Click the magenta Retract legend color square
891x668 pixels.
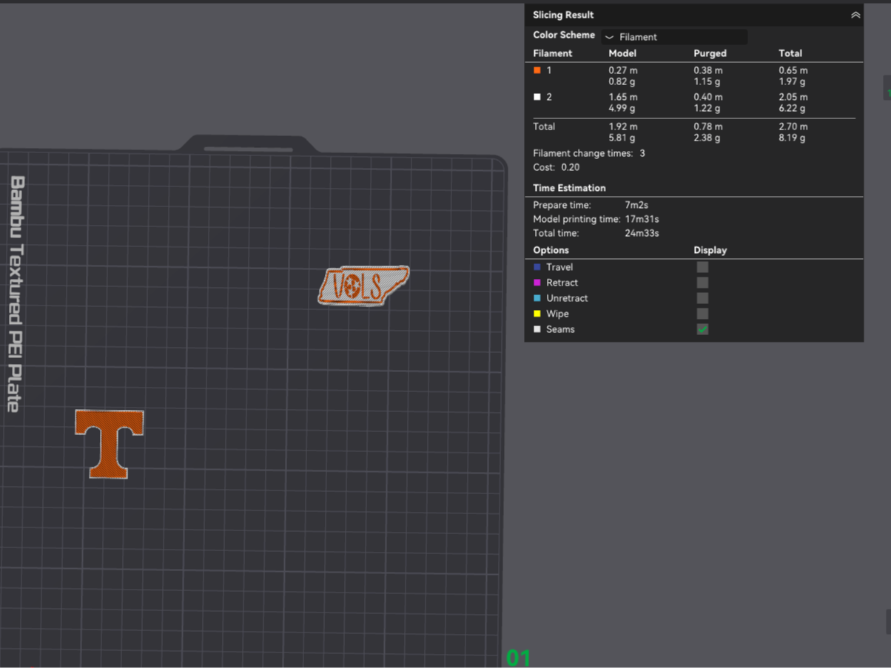click(x=537, y=283)
